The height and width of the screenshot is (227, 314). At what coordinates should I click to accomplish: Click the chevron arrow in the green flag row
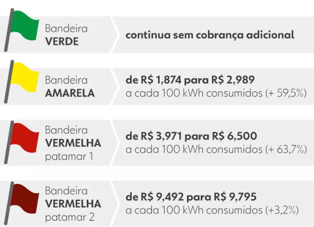click(115, 35)
